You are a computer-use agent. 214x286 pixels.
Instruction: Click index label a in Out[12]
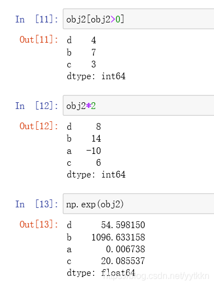coord(69,151)
